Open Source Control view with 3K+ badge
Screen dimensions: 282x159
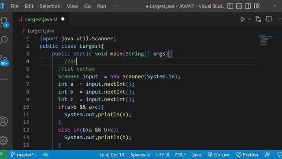(4, 61)
